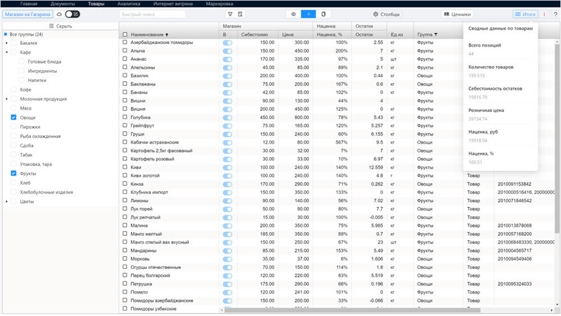Open help via question mark icon

(555, 15)
